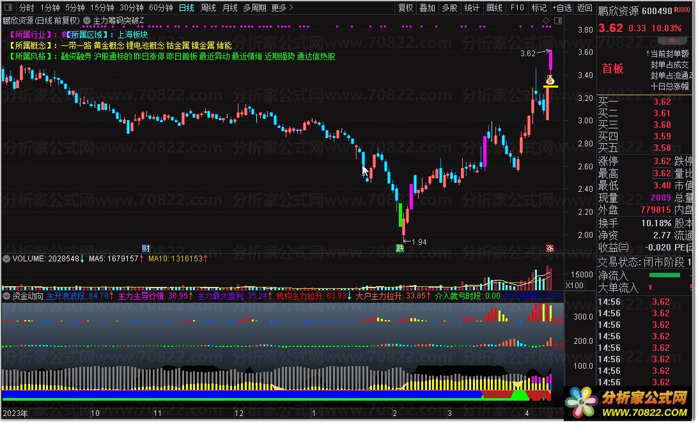Image resolution: width=698 pixels, height=423 pixels.
Task: Click the 大单流入 row
Action: tap(645, 288)
